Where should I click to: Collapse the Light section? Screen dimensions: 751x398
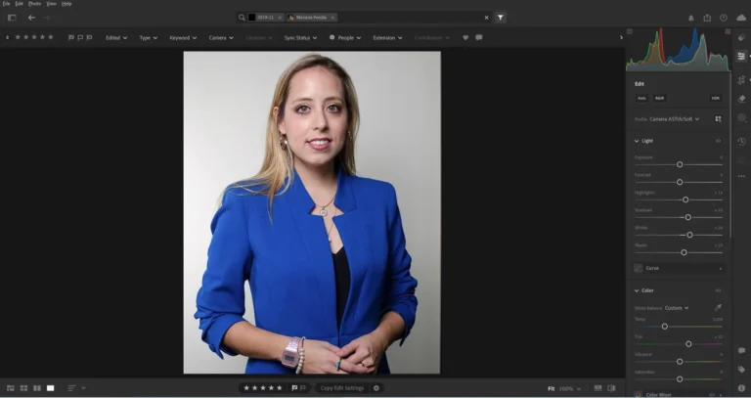click(x=637, y=141)
